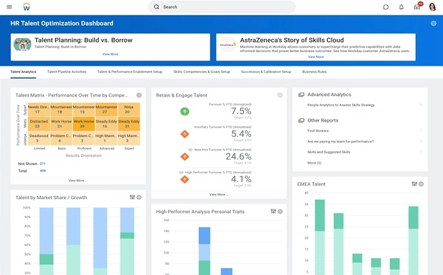Click the green up arrow turnover indicator
Image resolution: width=443 pixels, height=275 pixels.
pos(185,111)
